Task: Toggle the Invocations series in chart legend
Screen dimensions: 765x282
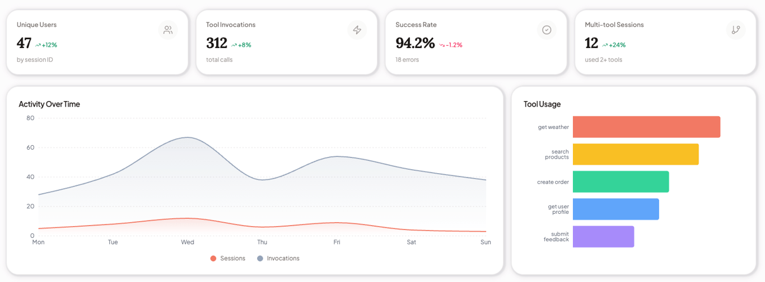Action: [x=278, y=259]
